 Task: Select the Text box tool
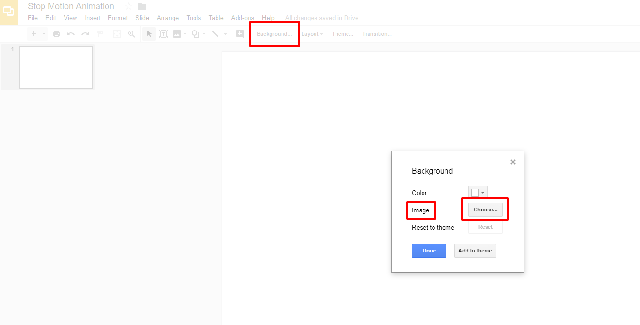(x=163, y=33)
